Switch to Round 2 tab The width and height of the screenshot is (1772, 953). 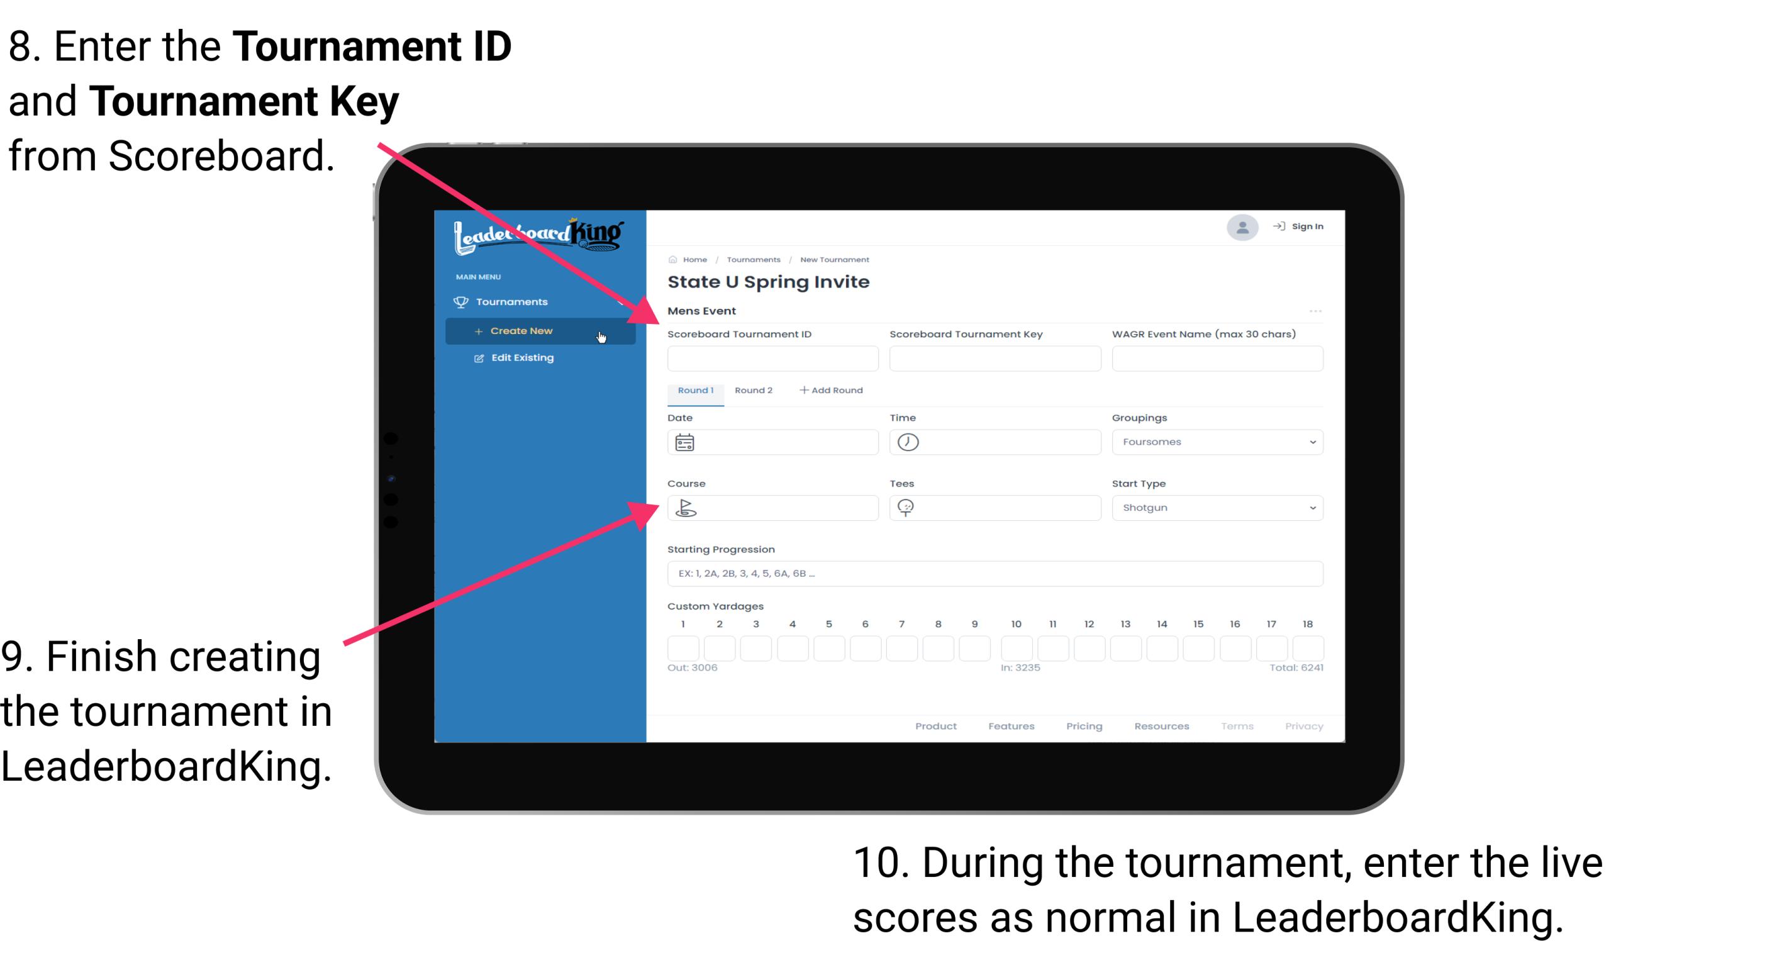click(751, 391)
